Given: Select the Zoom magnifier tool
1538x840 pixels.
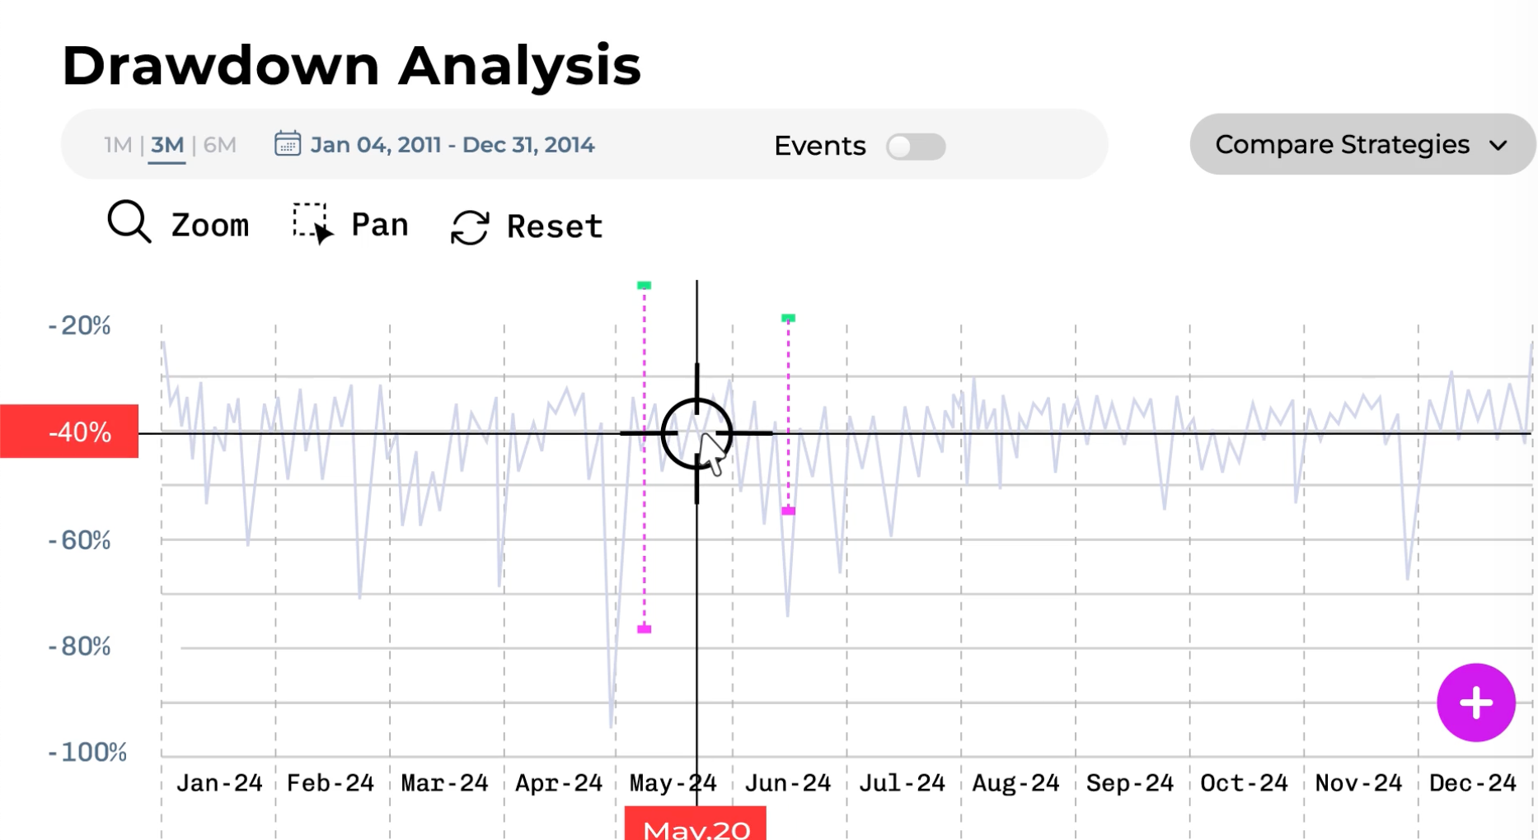Looking at the screenshot, I should click(125, 222).
